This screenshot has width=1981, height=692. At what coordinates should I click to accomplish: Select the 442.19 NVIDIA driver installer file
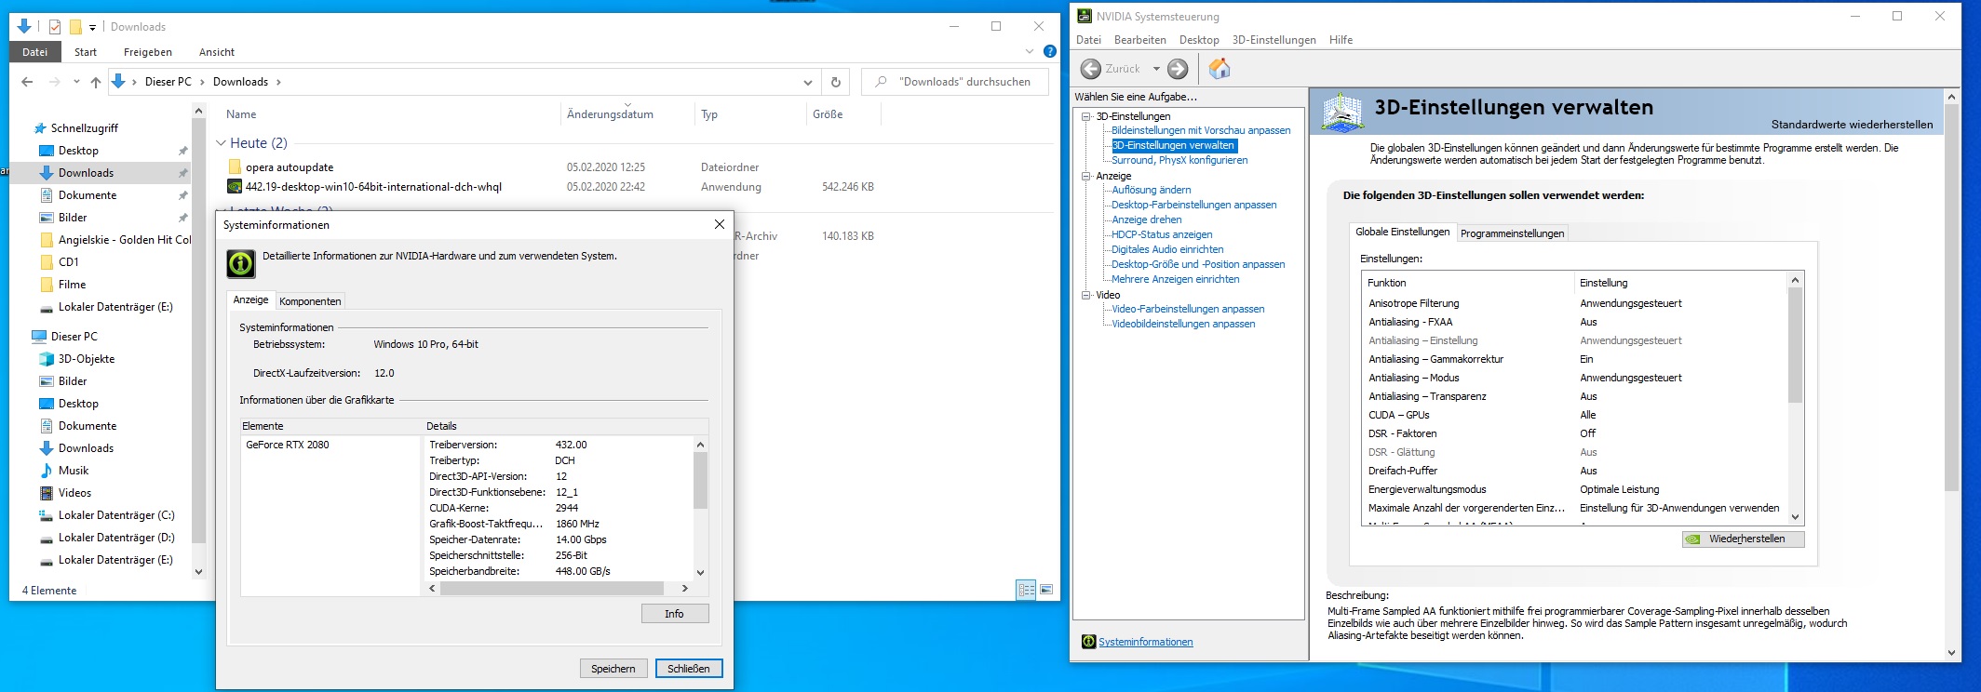(x=373, y=187)
